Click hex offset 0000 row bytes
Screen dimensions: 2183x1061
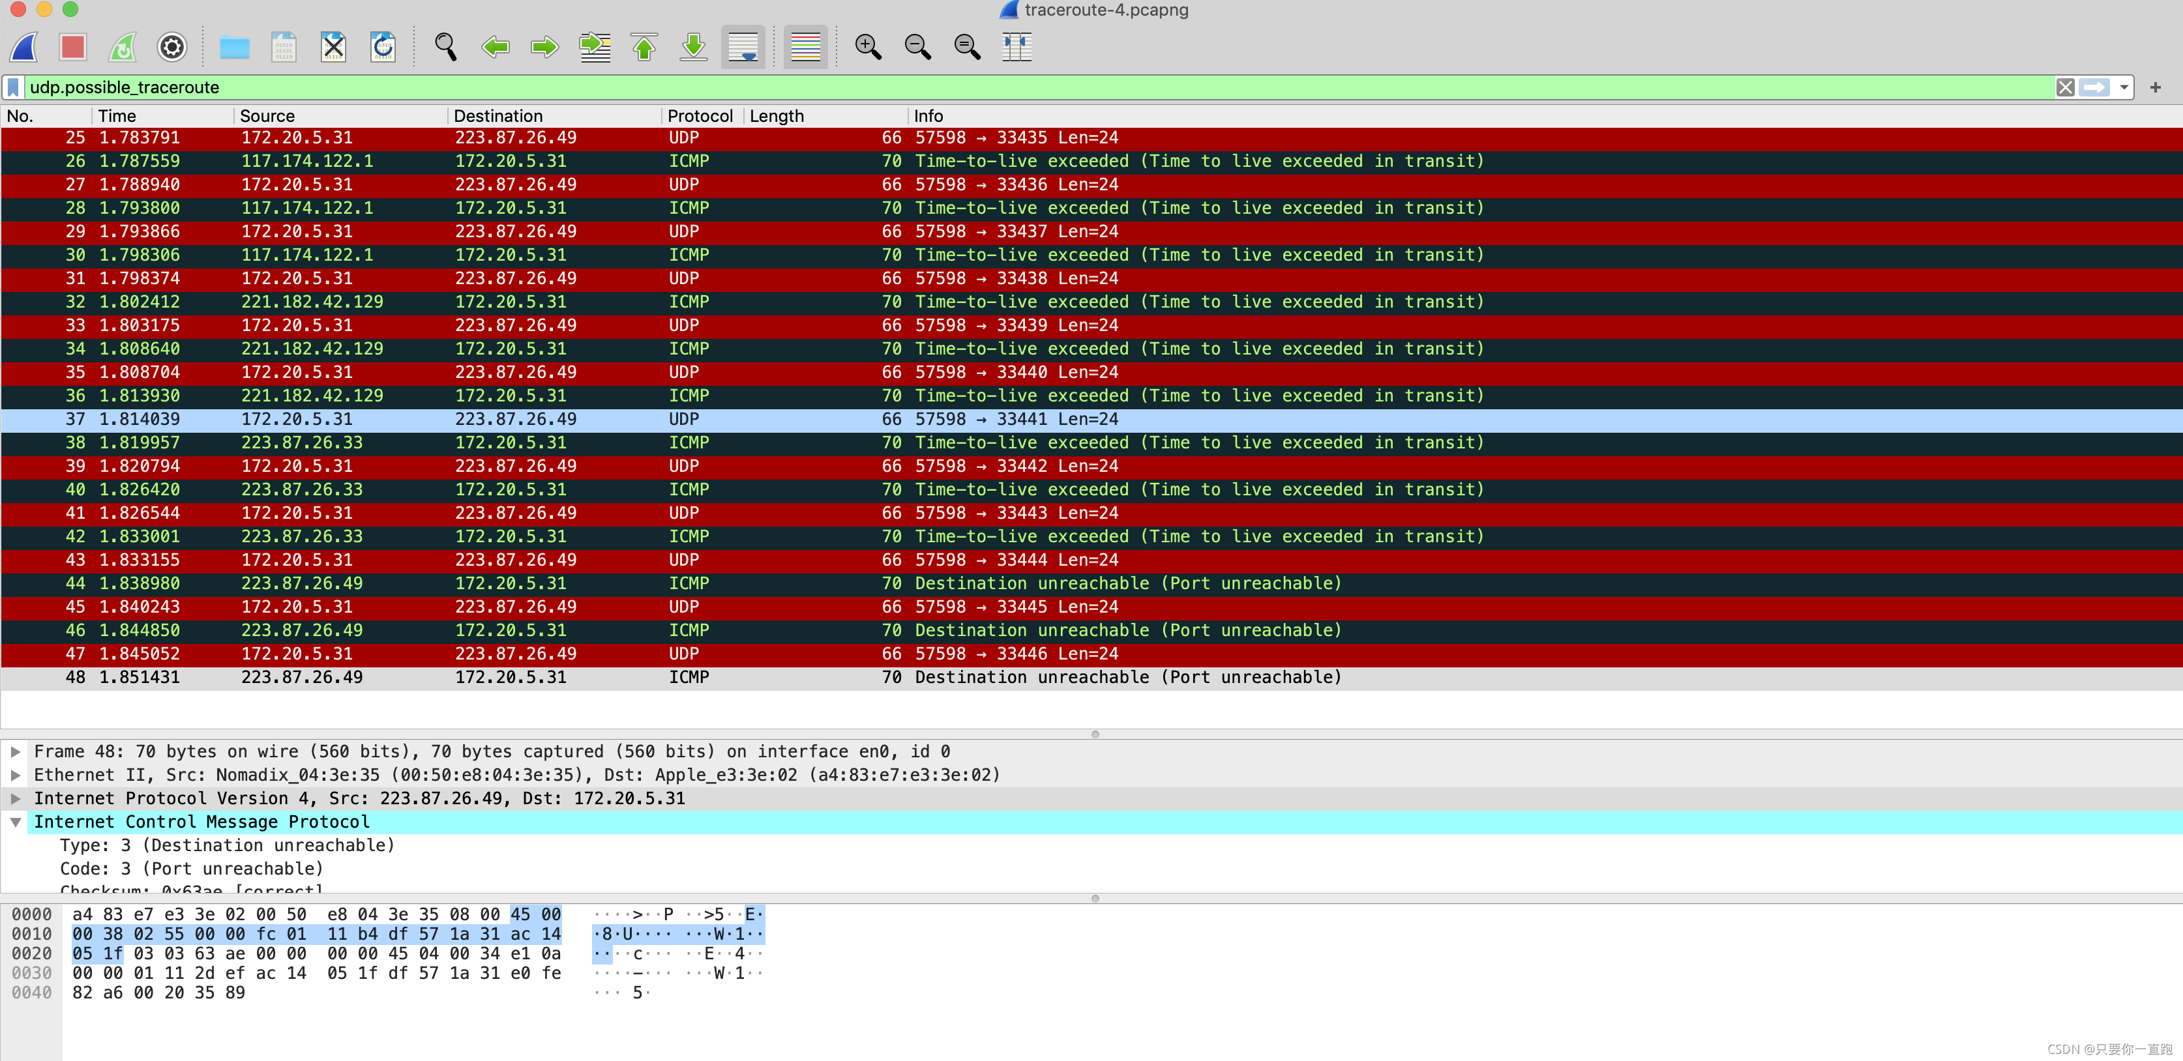[316, 914]
